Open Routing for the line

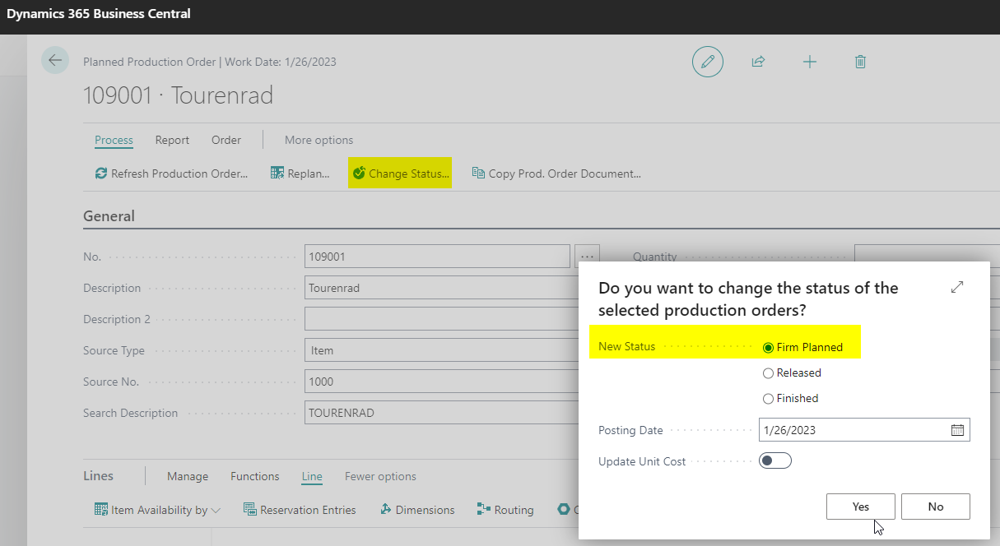click(505, 510)
